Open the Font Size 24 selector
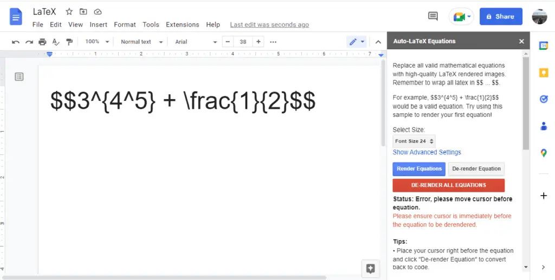Viewport: 555px width, 280px height. pos(414,141)
